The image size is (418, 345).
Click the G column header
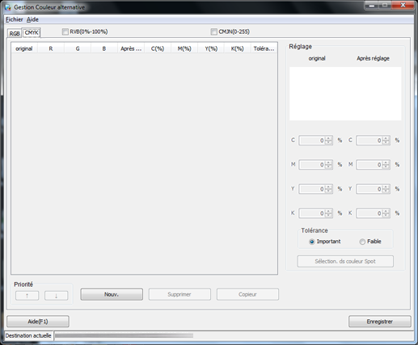coord(78,48)
